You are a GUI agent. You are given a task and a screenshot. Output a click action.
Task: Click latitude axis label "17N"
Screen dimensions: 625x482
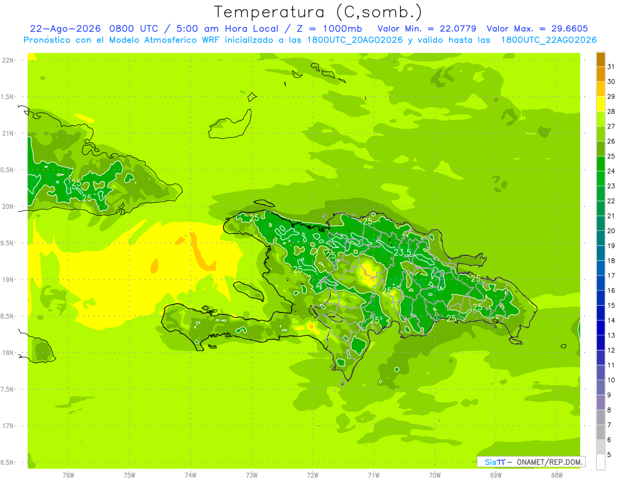click(8, 426)
